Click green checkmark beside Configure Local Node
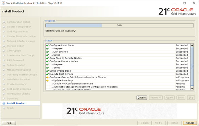The width and height of the screenshot is (199, 126). (47, 45)
